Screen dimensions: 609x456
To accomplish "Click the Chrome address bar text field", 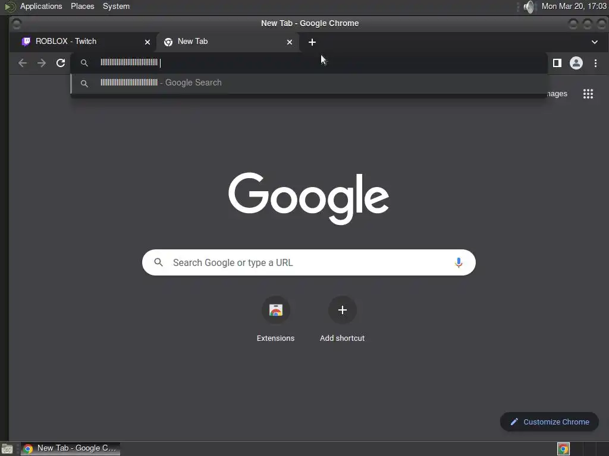I will 309,63.
